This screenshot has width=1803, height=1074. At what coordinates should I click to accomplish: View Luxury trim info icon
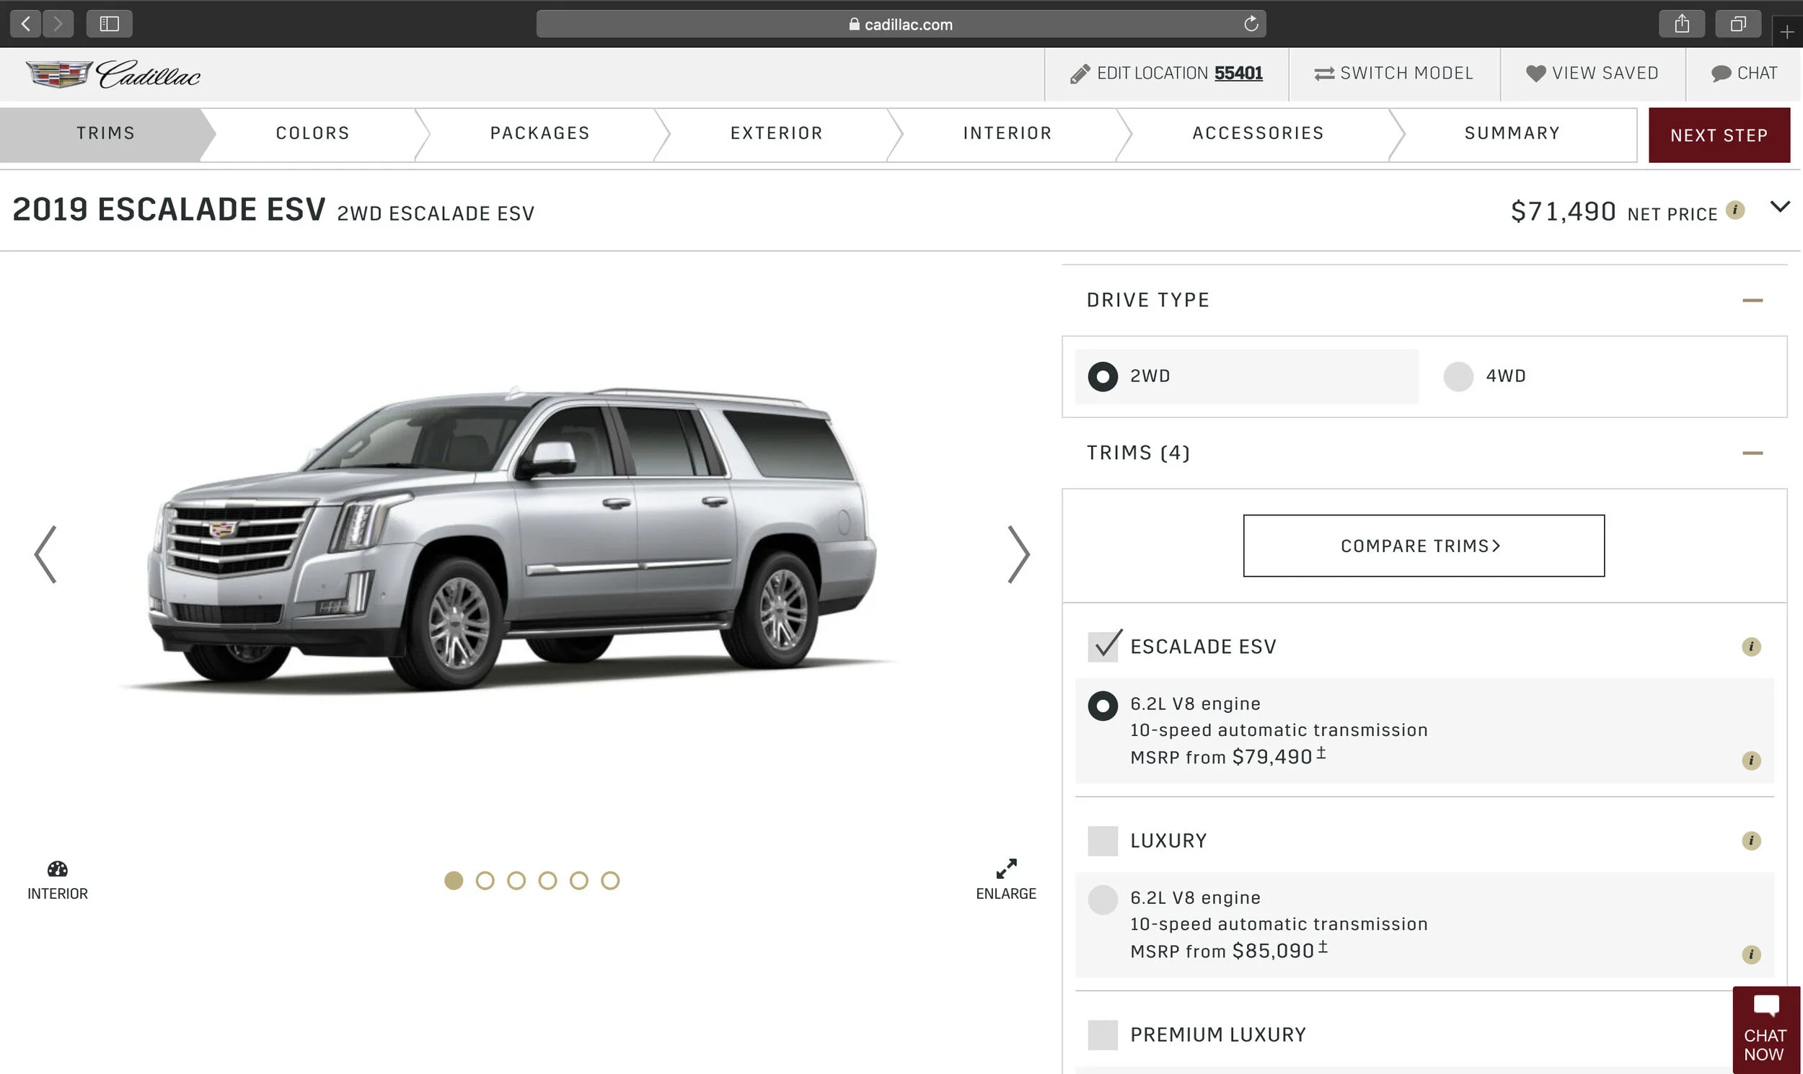coord(1751,840)
